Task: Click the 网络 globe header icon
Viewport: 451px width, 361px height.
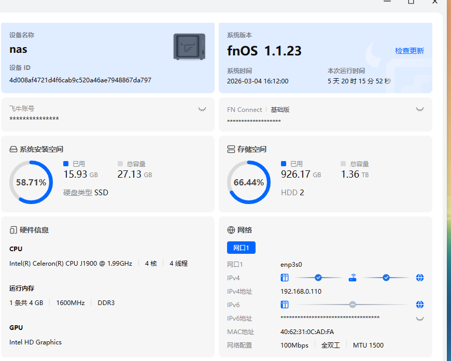Action: click(x=231, y=230)
